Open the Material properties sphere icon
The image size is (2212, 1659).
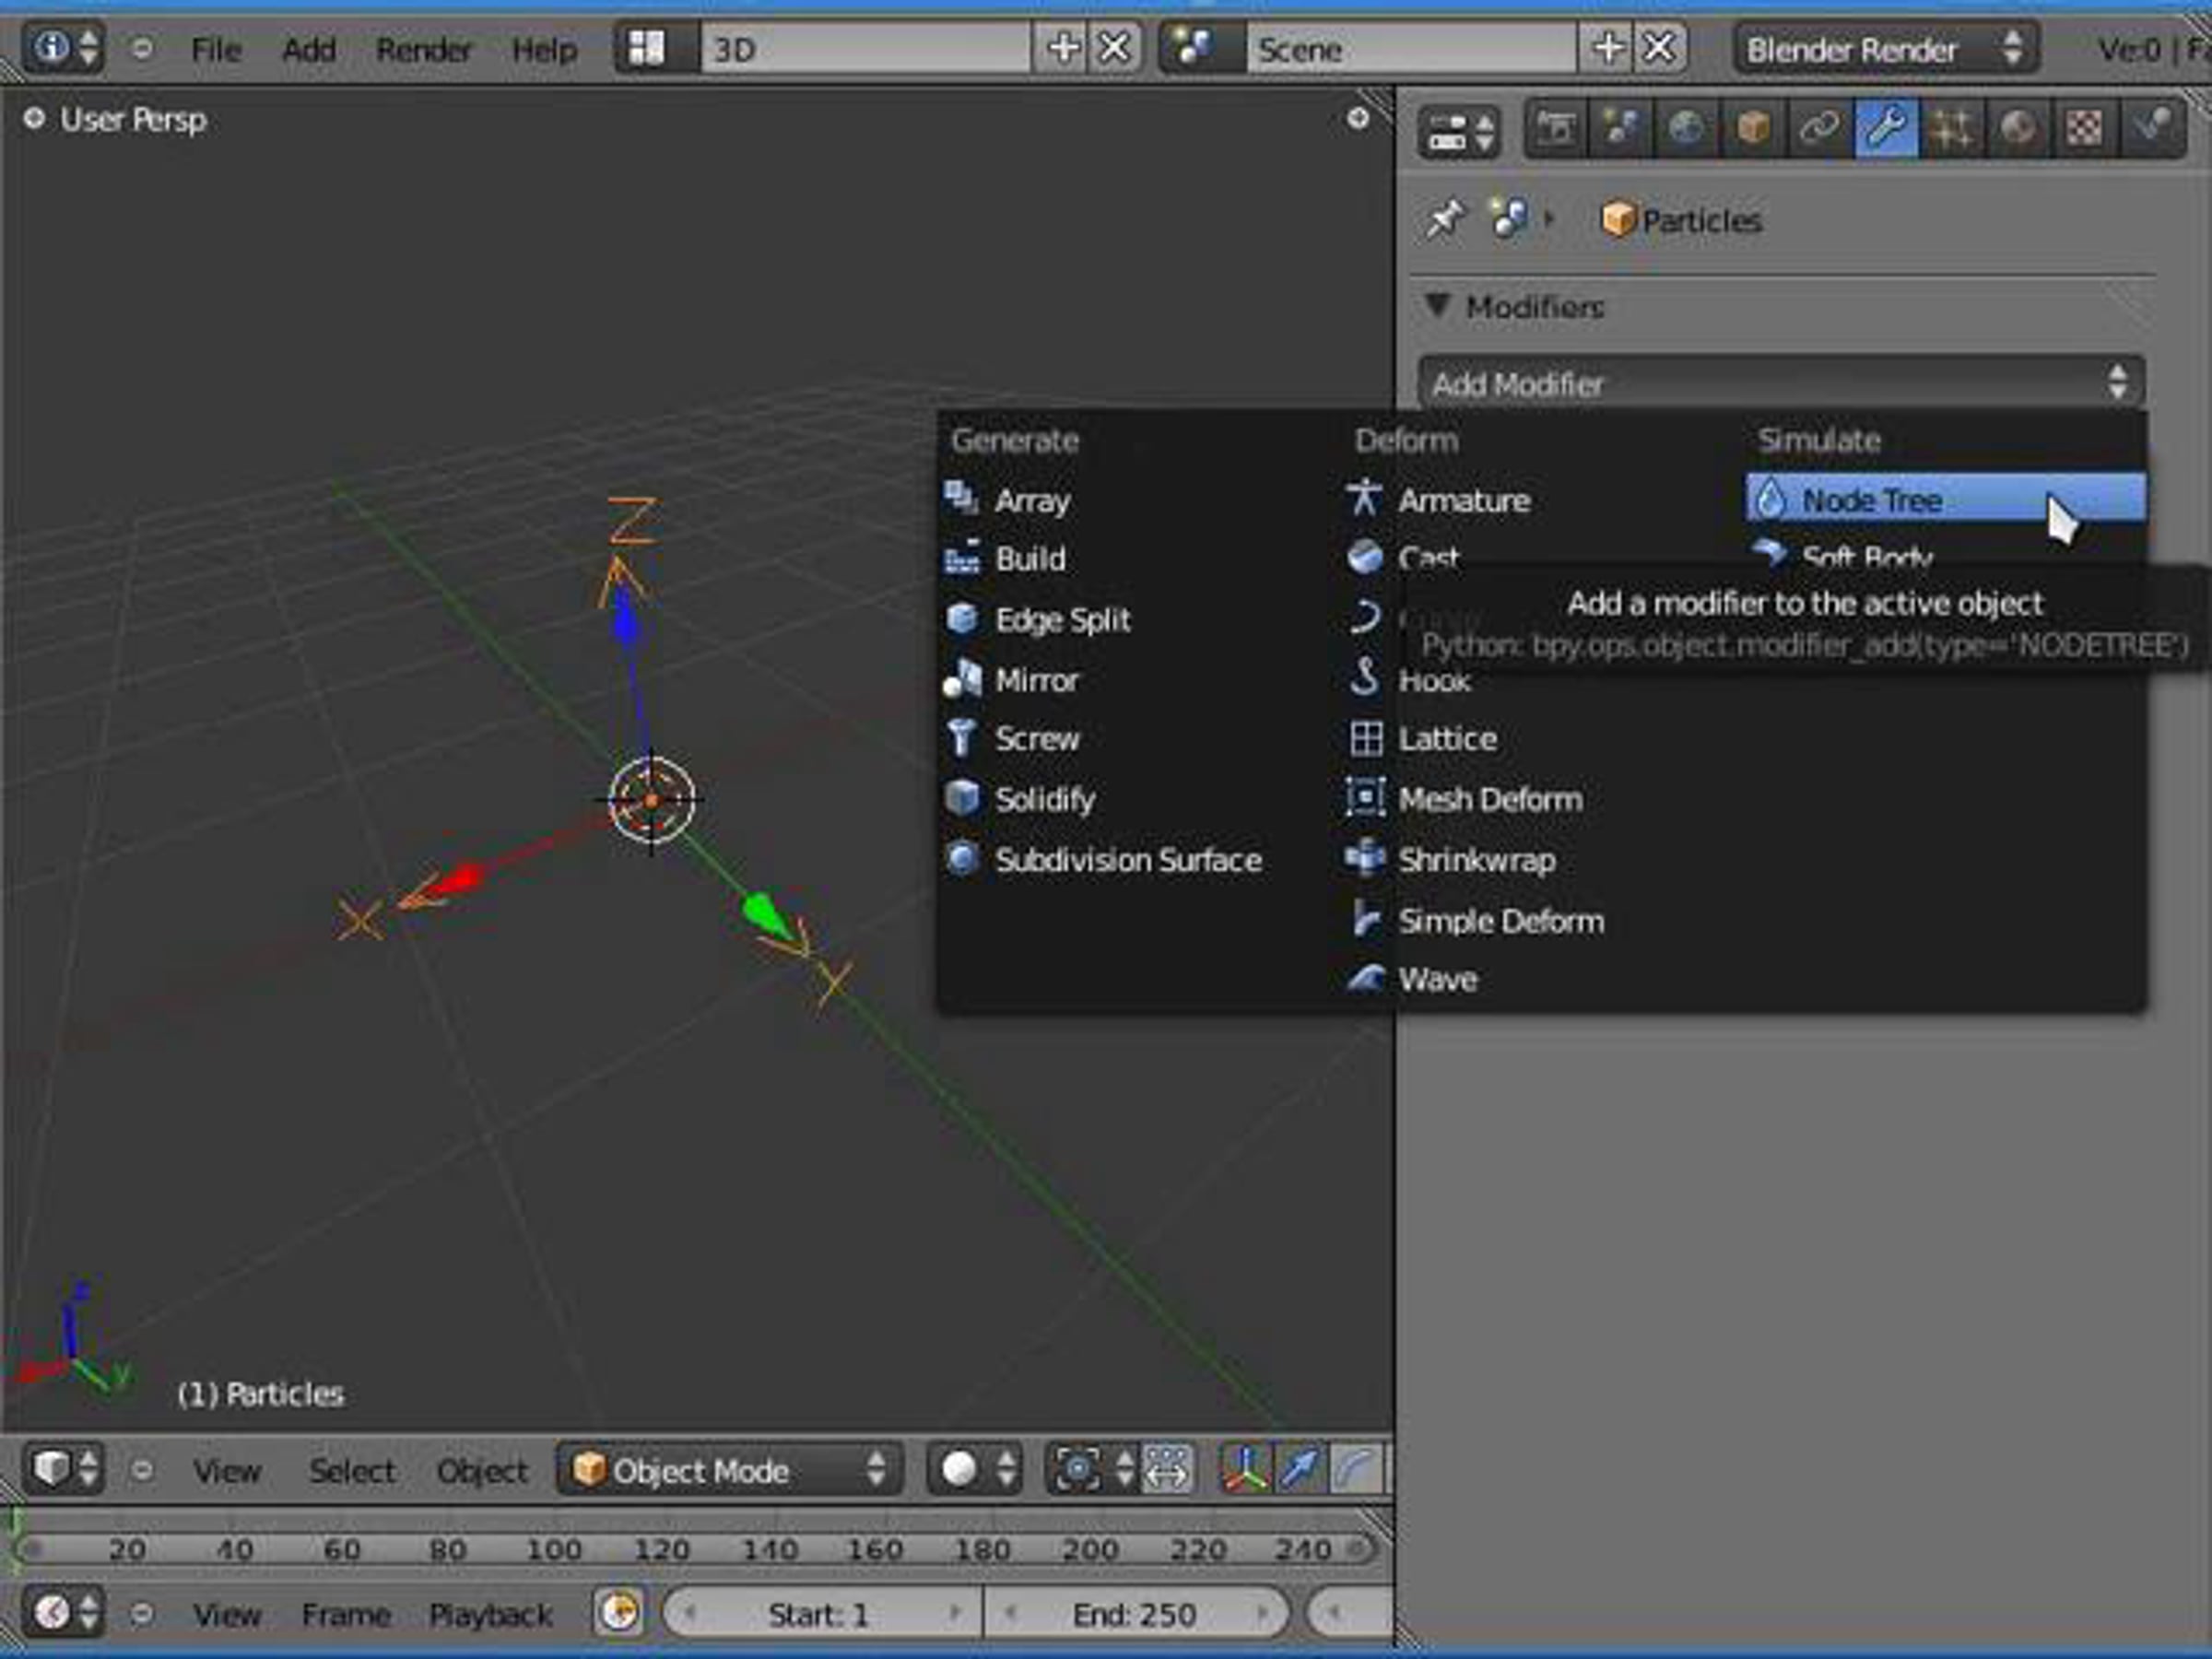tap(2017, 128)
